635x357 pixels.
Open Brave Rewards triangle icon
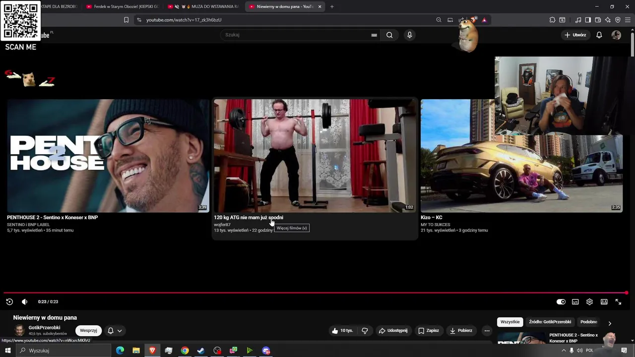[484, 20]
